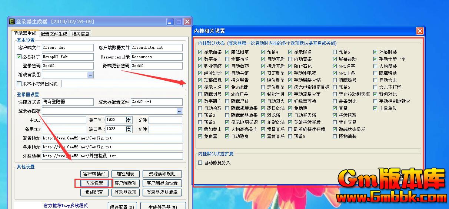Open the 加密列表 button
This screenshot has height=209, width=449.
coord(125,174)
